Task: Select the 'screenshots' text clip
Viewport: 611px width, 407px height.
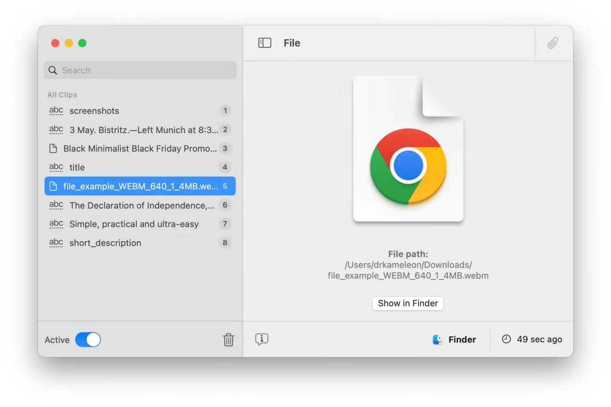Action: [94, 111]
